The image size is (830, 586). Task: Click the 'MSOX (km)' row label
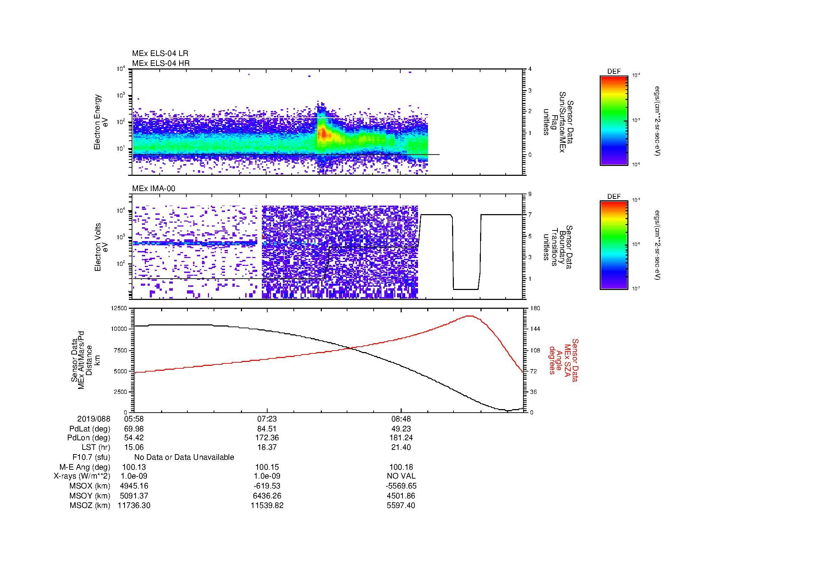90,486
